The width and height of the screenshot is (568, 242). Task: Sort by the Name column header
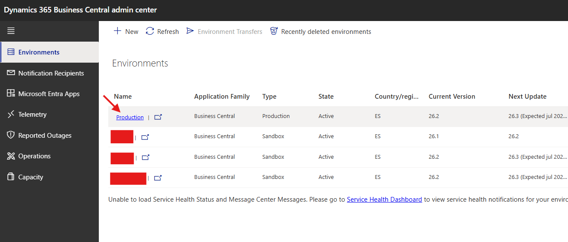tap(123, 97)
